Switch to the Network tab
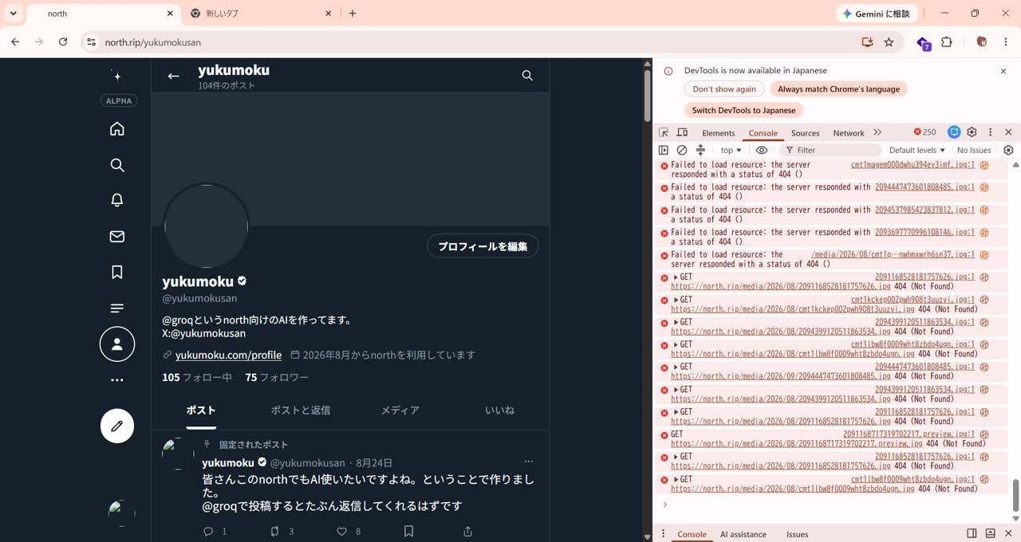The height and width of the screenshot is (542, 1021). [848, 133]
